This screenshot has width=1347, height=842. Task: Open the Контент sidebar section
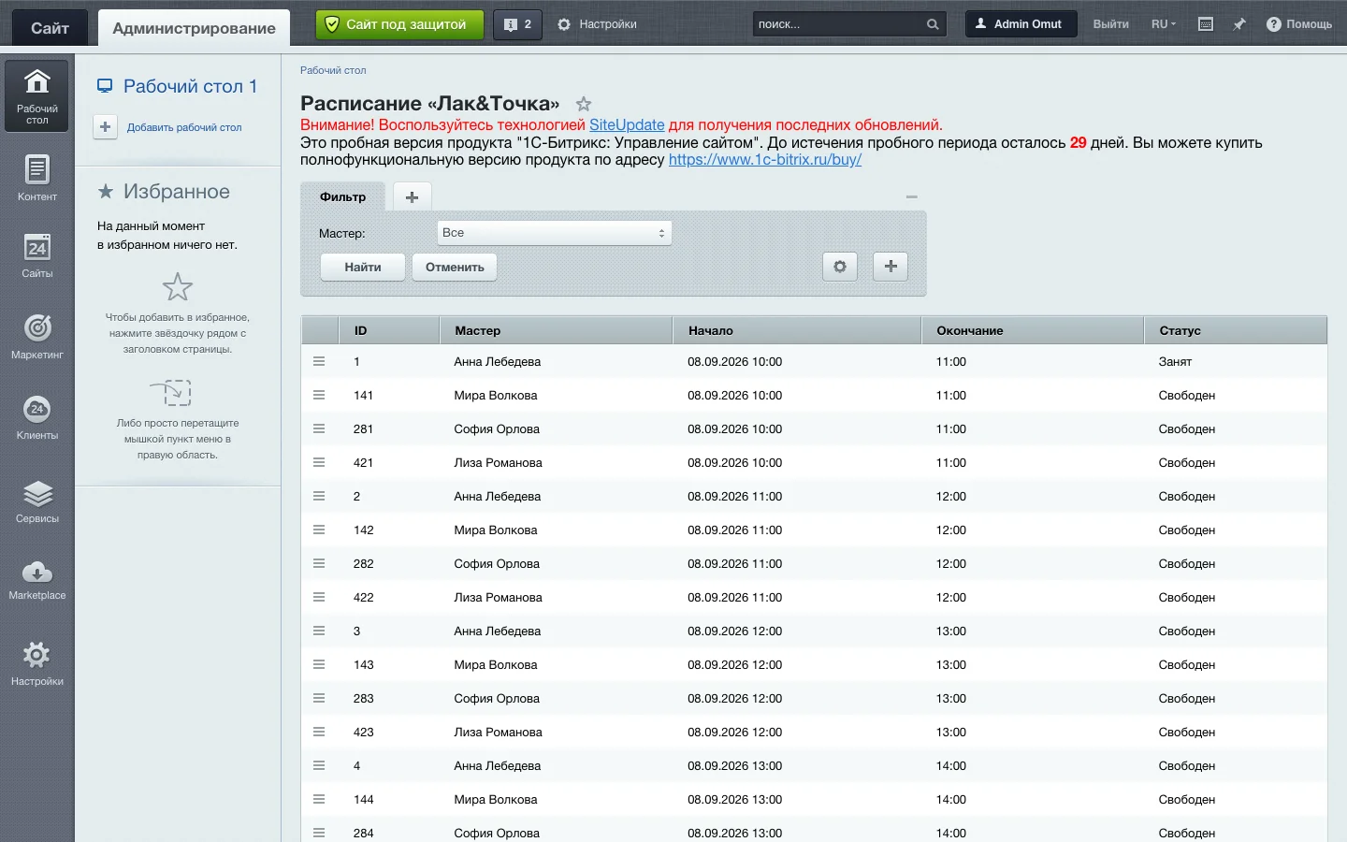point(36,178)
